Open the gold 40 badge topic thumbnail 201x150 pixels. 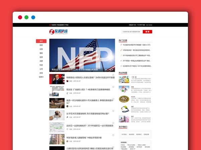point(124,99)
